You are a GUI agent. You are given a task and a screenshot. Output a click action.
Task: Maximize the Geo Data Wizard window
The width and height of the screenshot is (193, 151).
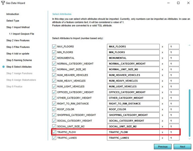[x=178, y=3]
